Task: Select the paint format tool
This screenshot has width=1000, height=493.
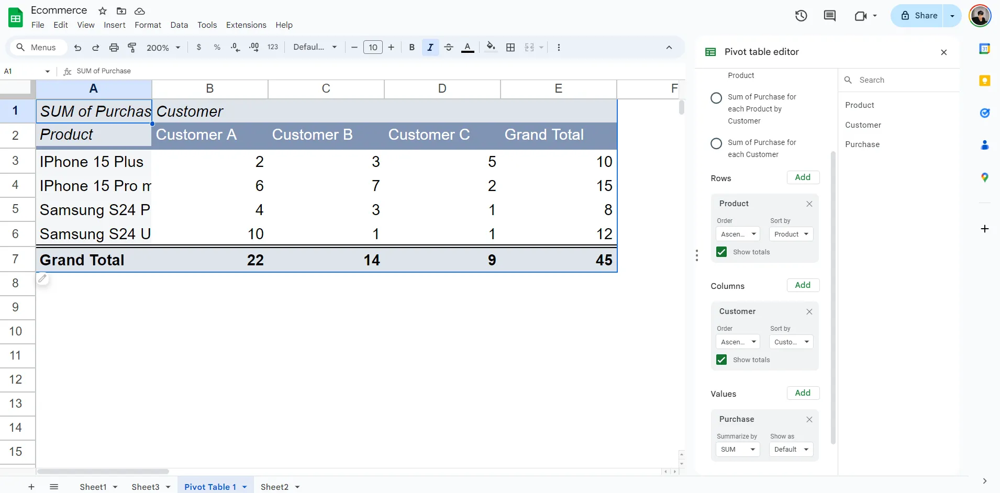Action: pos(132,48)
